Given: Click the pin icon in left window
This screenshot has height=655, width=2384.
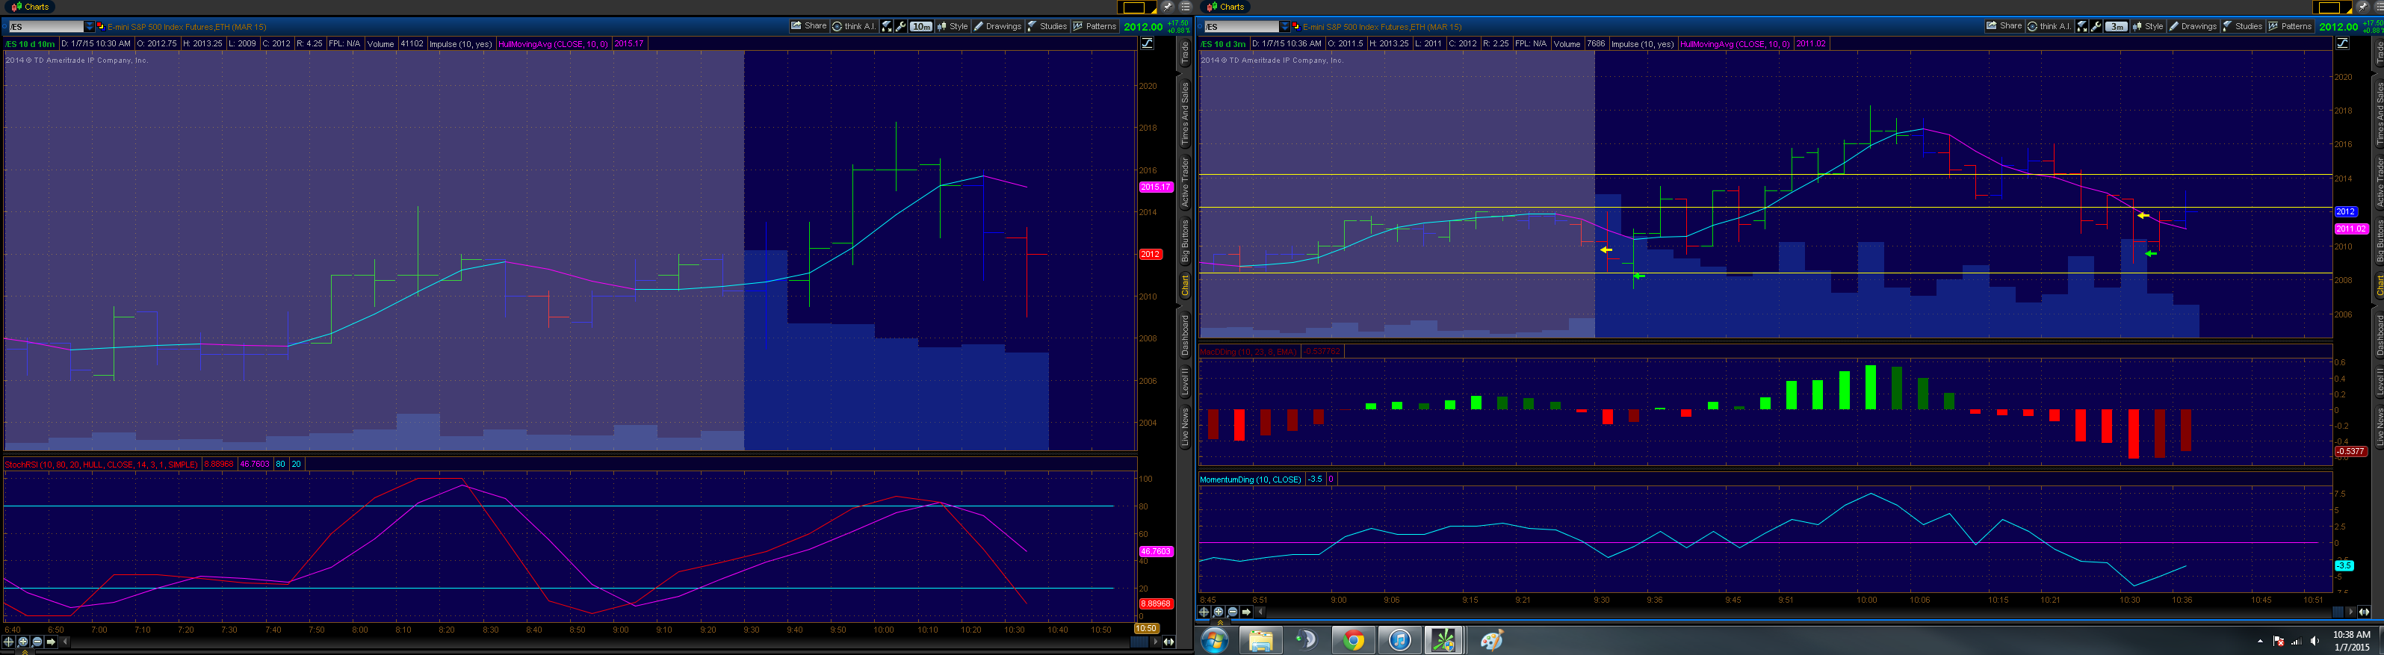Looking at the screenshot, I should tap(1168, 7).
